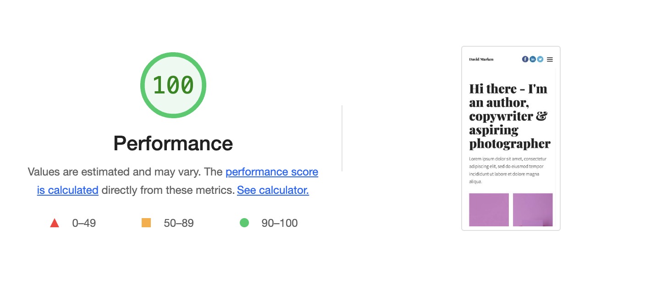
Task: Click the "50–89" legend label
Action: [178, 223]
